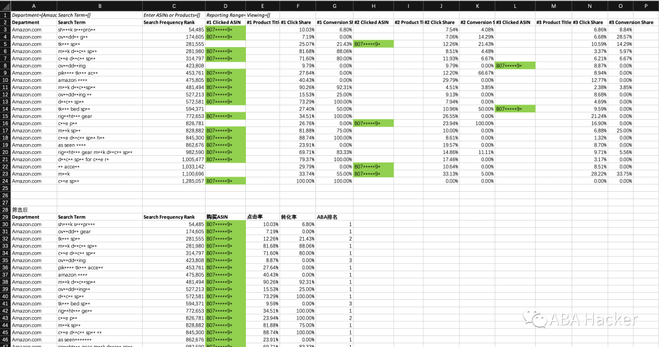
Task: Click green ASIN cell in column H, row 16
Action: tap(373, 123)
